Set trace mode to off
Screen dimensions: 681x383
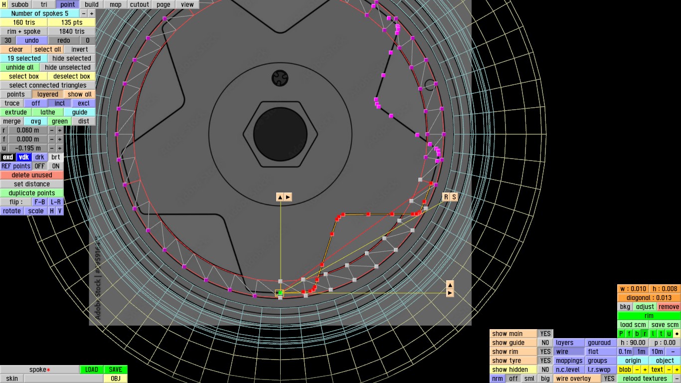(36, 103)
